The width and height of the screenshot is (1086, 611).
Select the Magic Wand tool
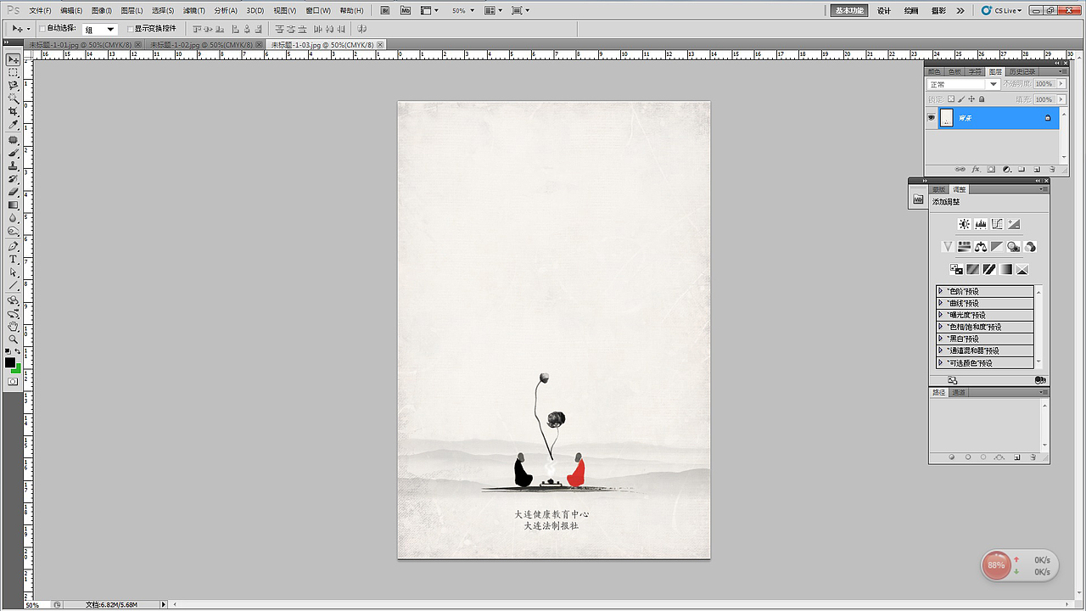[13, 98]
